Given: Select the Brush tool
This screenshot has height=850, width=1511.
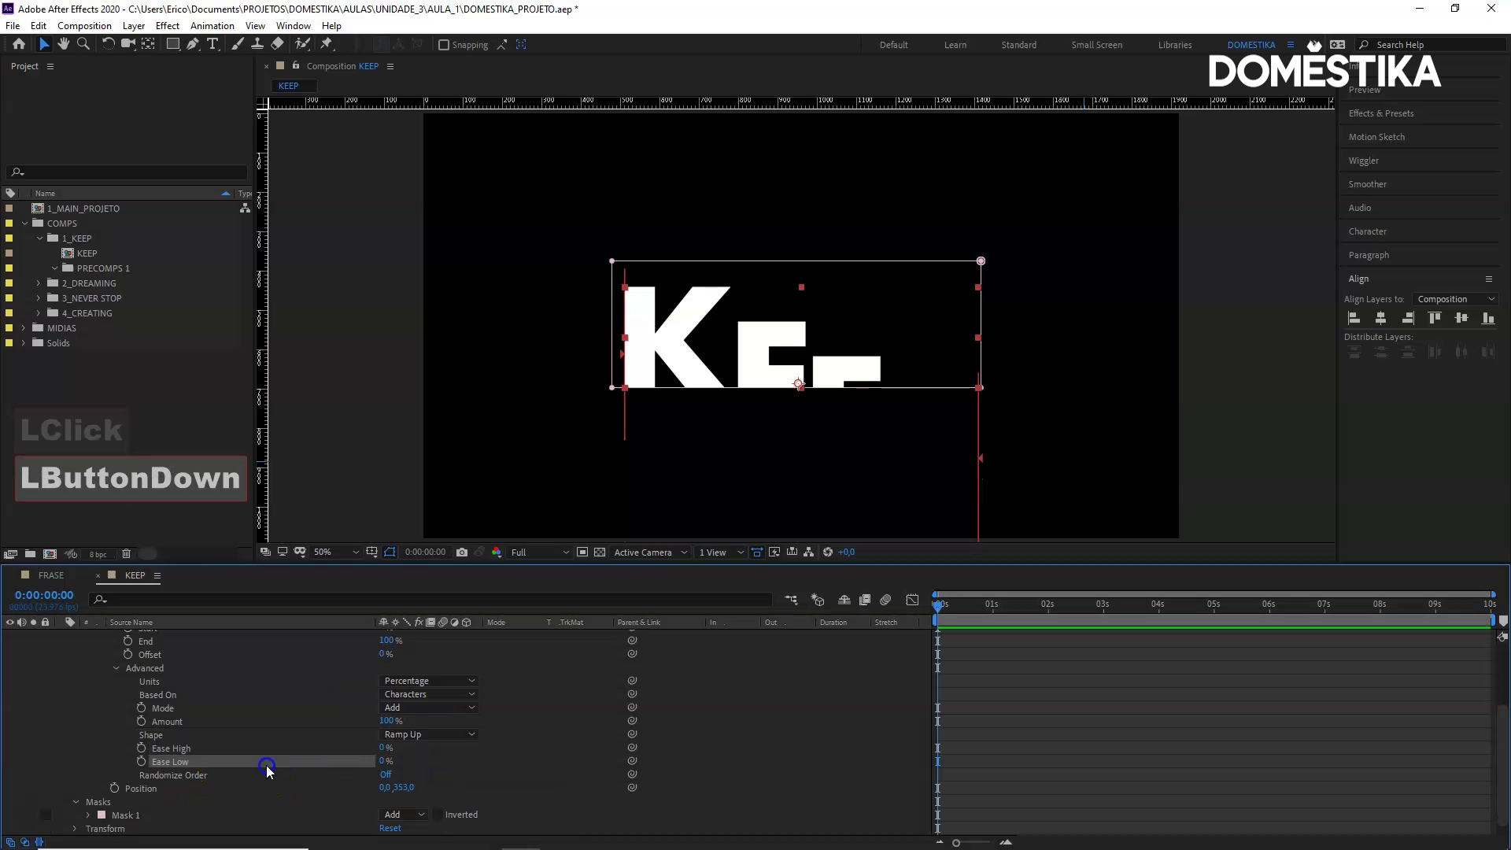Looking at the screenshot, I should [237, 44].
